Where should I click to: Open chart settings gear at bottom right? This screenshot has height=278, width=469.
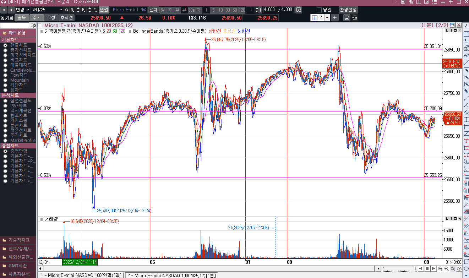459,269
